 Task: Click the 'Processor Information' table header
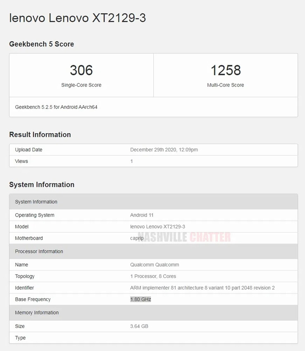pyautogui.click(x=154, y=251)
